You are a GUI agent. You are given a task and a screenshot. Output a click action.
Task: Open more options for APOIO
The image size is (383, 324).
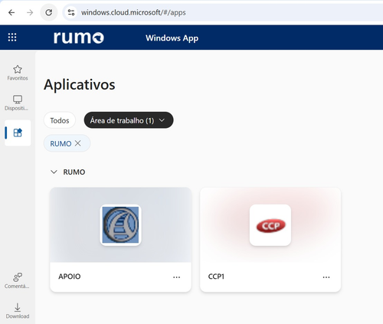[176, 277]
